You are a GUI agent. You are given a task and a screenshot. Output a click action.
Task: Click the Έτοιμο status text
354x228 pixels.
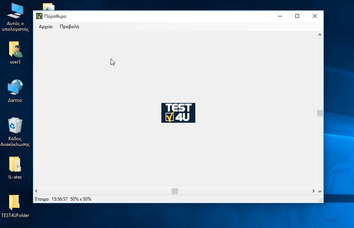[42, 199]
